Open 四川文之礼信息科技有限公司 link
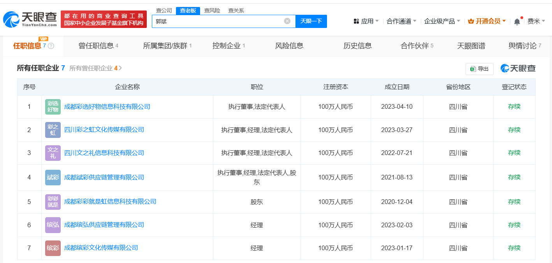552x263 pixels. coord(104,153)
